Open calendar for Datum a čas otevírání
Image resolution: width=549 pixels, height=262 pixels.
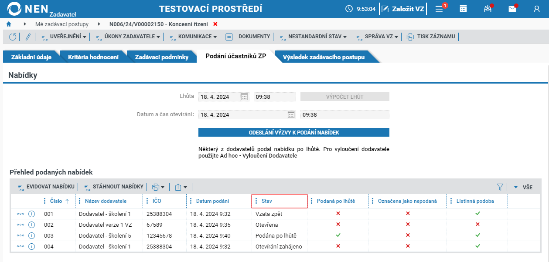(x=291, y=114)
